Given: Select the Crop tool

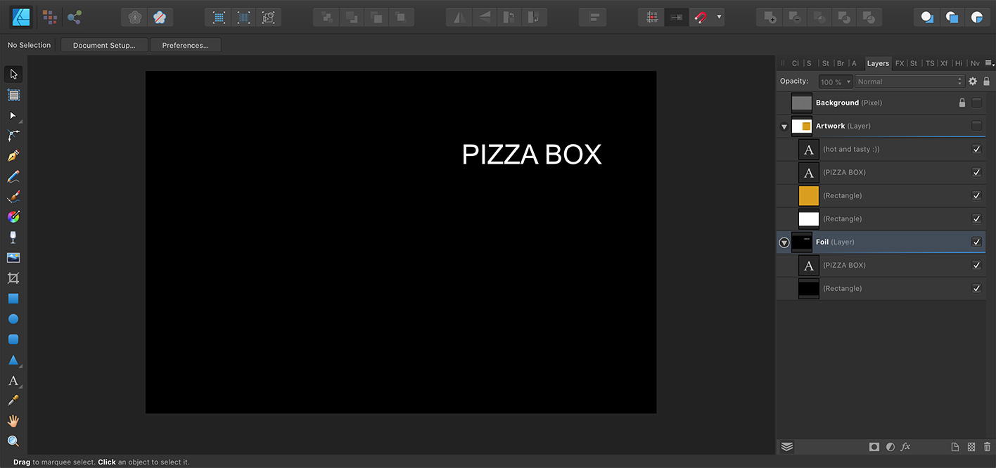Looking at the screenshot, I should tap(13, 278).
